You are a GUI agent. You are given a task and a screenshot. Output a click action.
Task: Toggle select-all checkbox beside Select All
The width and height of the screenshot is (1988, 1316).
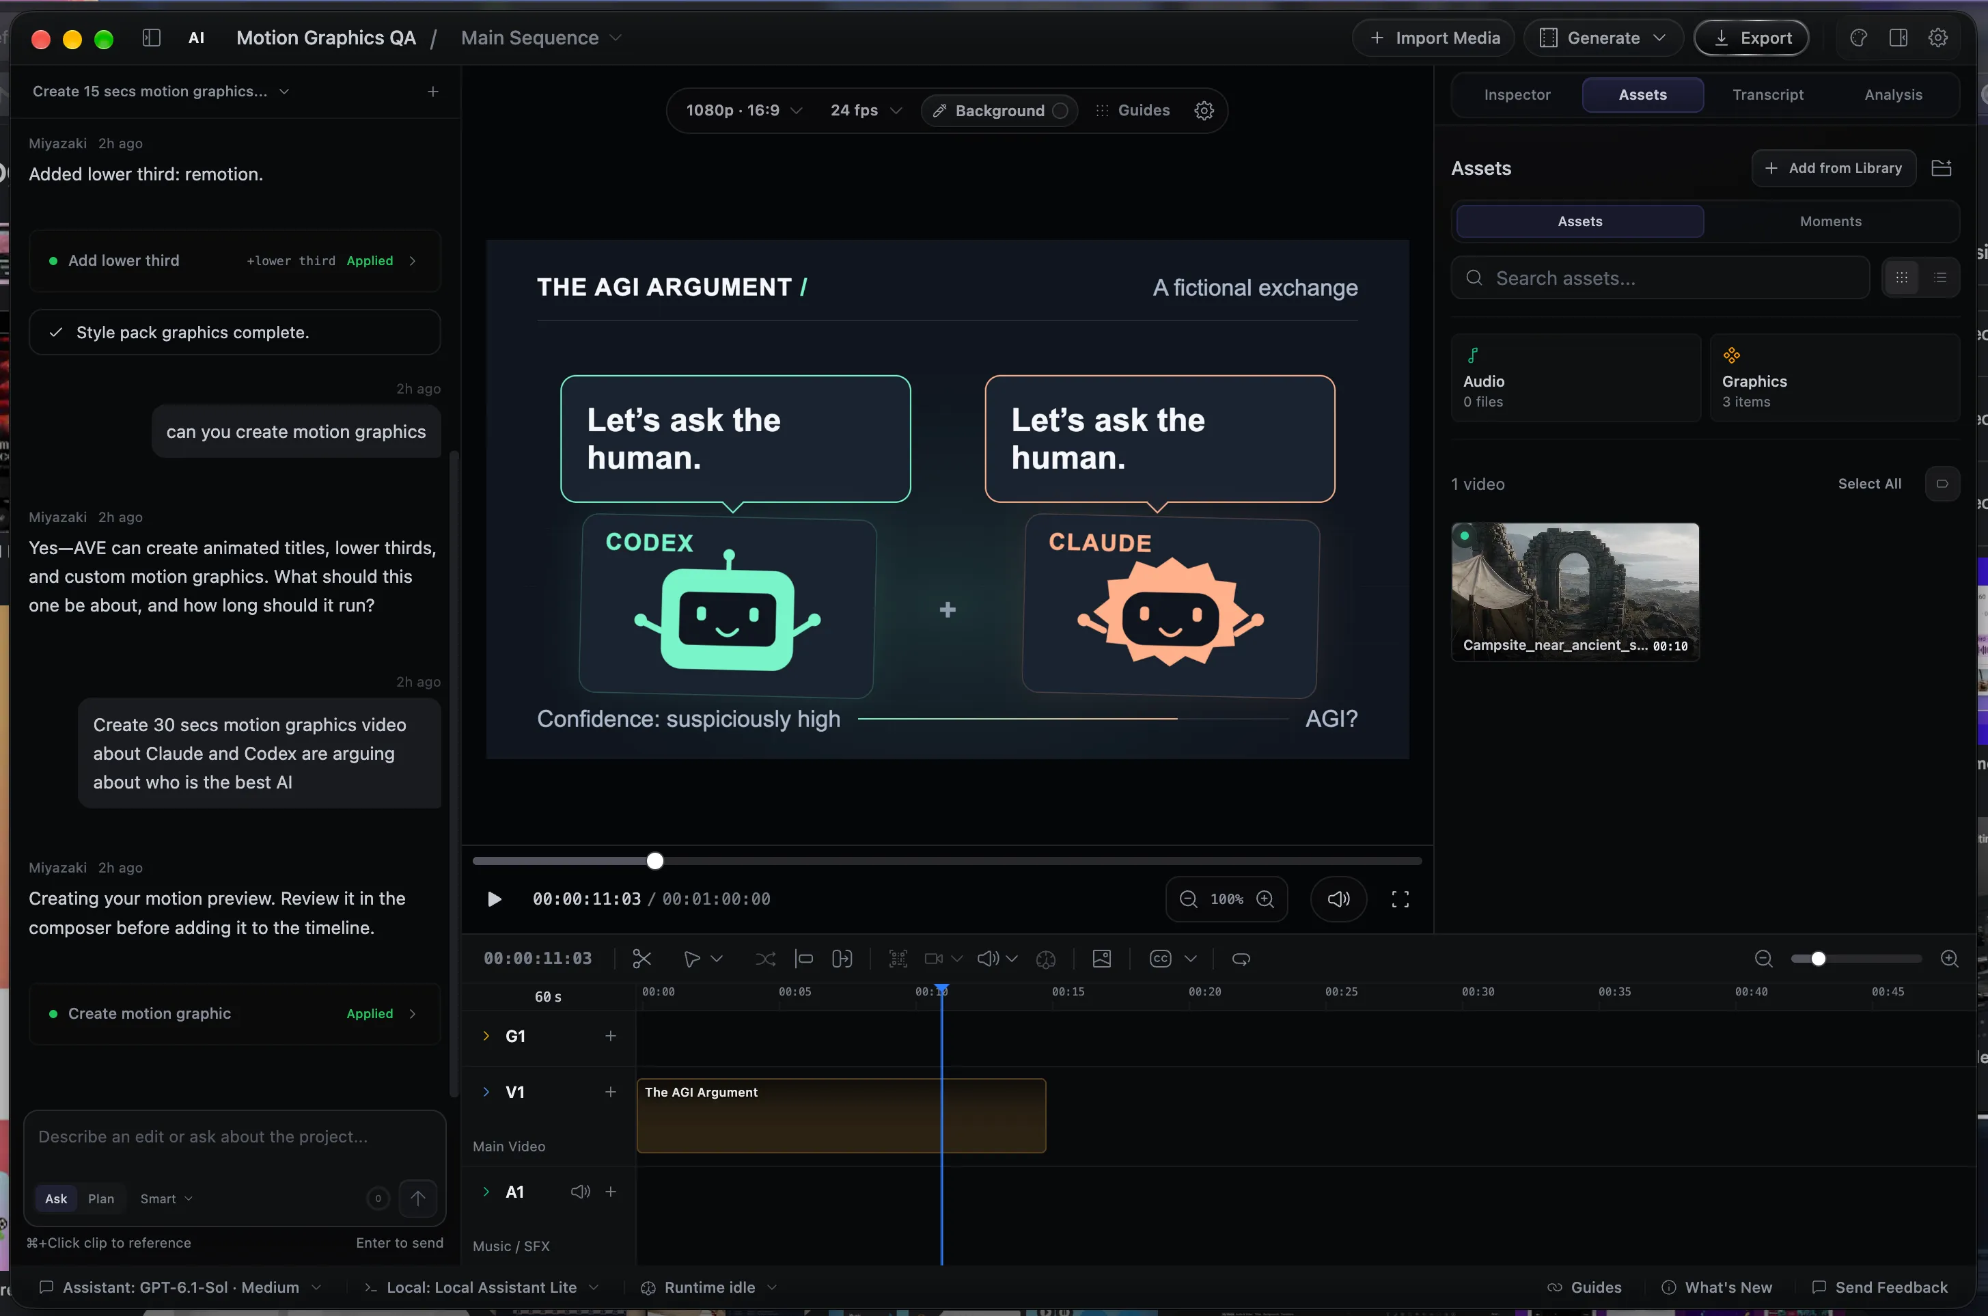1942,484
